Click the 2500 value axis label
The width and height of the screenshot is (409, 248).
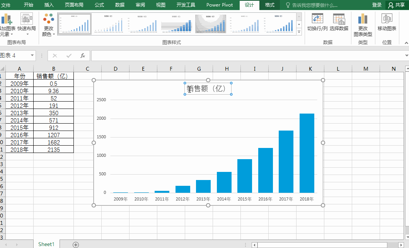pos(101,100)
